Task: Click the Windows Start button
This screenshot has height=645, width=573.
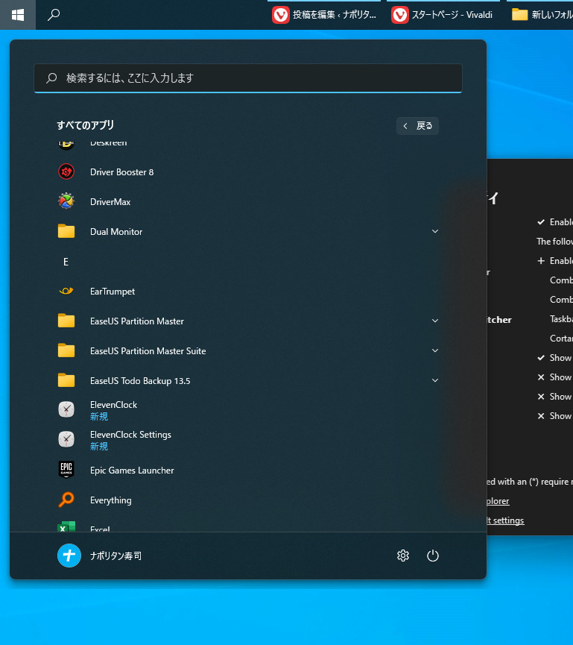Action: point(18,15)
